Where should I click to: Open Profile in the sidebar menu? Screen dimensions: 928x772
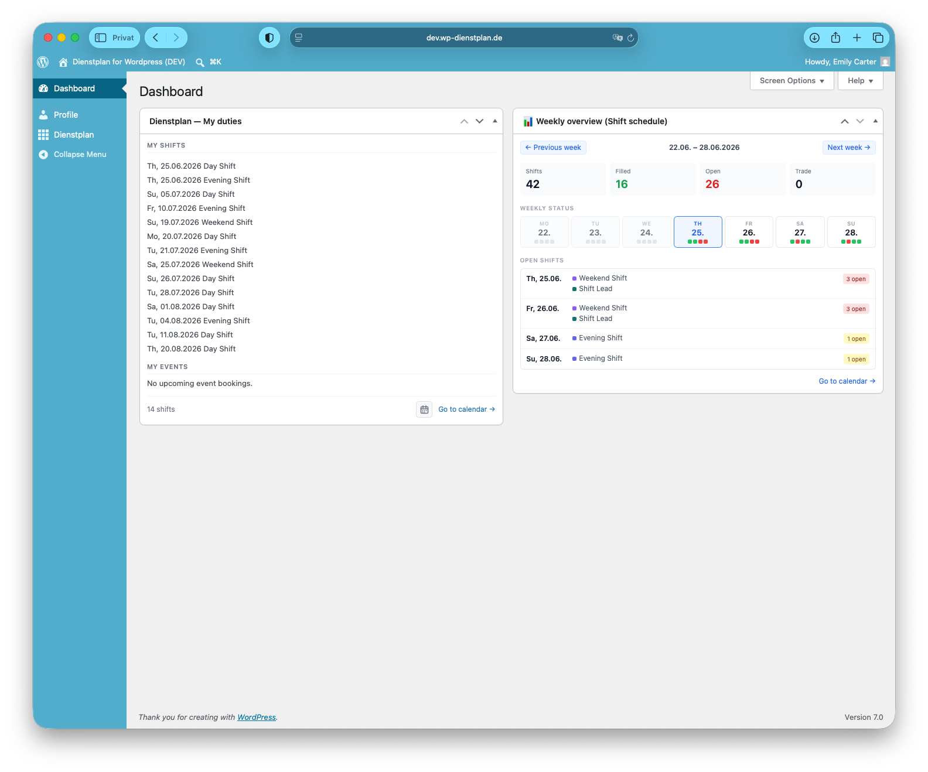[80, 115]
